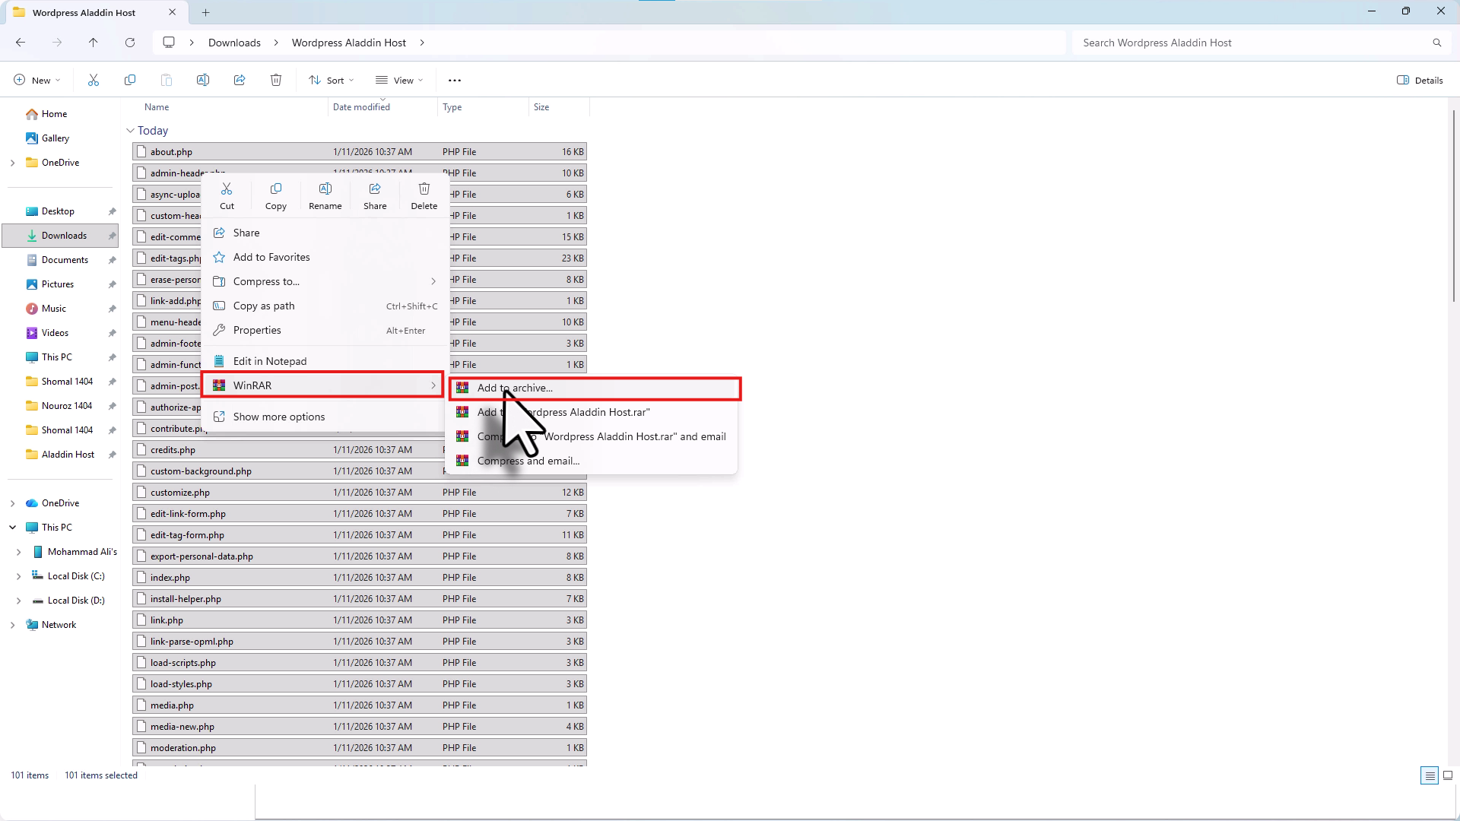Open the WinRAR submenu
Image resolution: width=1460 pixels, height=821 pixels.
pos(322,385)
